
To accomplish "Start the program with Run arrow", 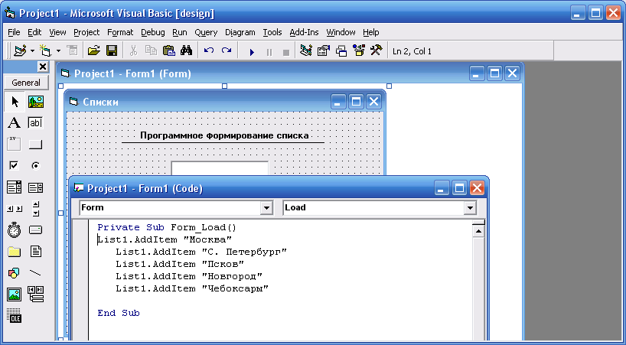I will coord(252,52).
